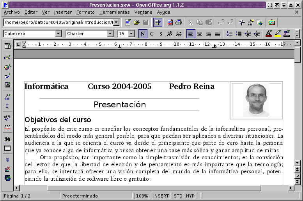Toggle Bold (N) formatting button

tap(142, 34)
